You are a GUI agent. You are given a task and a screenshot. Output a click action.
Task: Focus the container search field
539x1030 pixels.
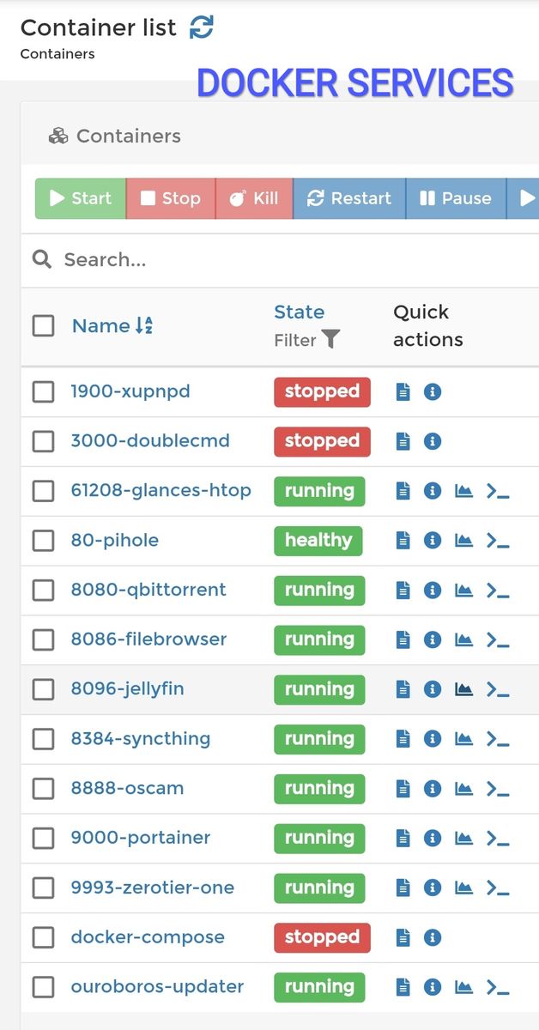[x=283, y=260]
